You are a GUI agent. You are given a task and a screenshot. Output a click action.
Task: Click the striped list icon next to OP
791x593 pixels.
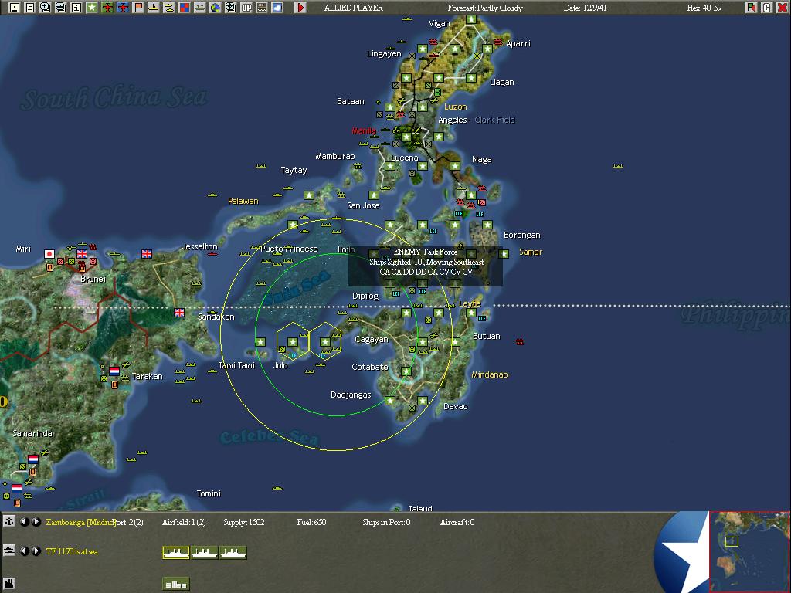pos(262,8)
